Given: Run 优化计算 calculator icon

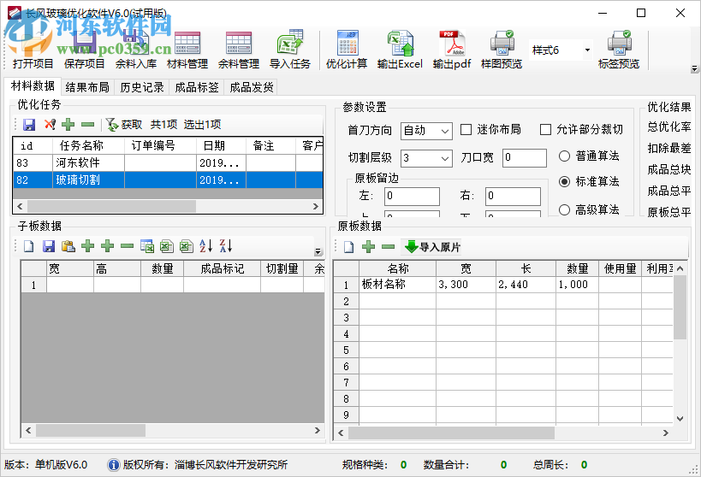Looking at the screenshot, I should pyautogui.click(x=347, y=43).
